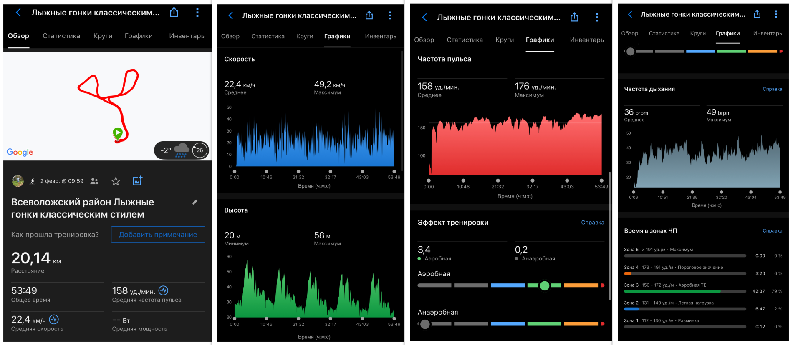This screenshot has width=793, height=345.
Task: Select the Статистика tab on the overview screen
Action: (x=61, y=36)
